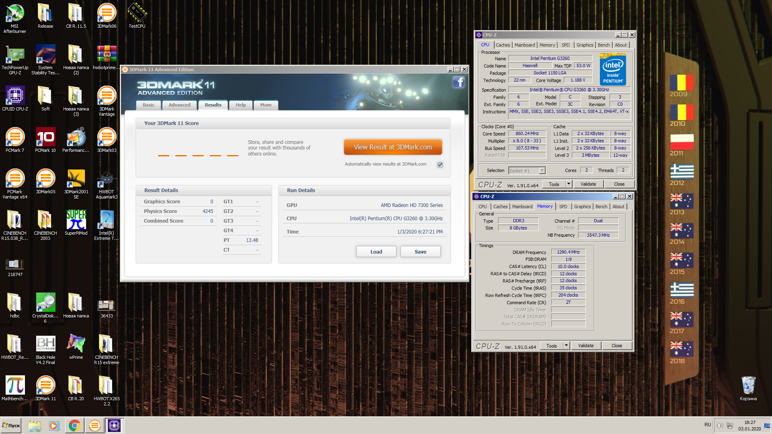Viewport: 772px width, 434px height.
Task: Click Close button in lower CPU-Z window
Action: point(617,346)
